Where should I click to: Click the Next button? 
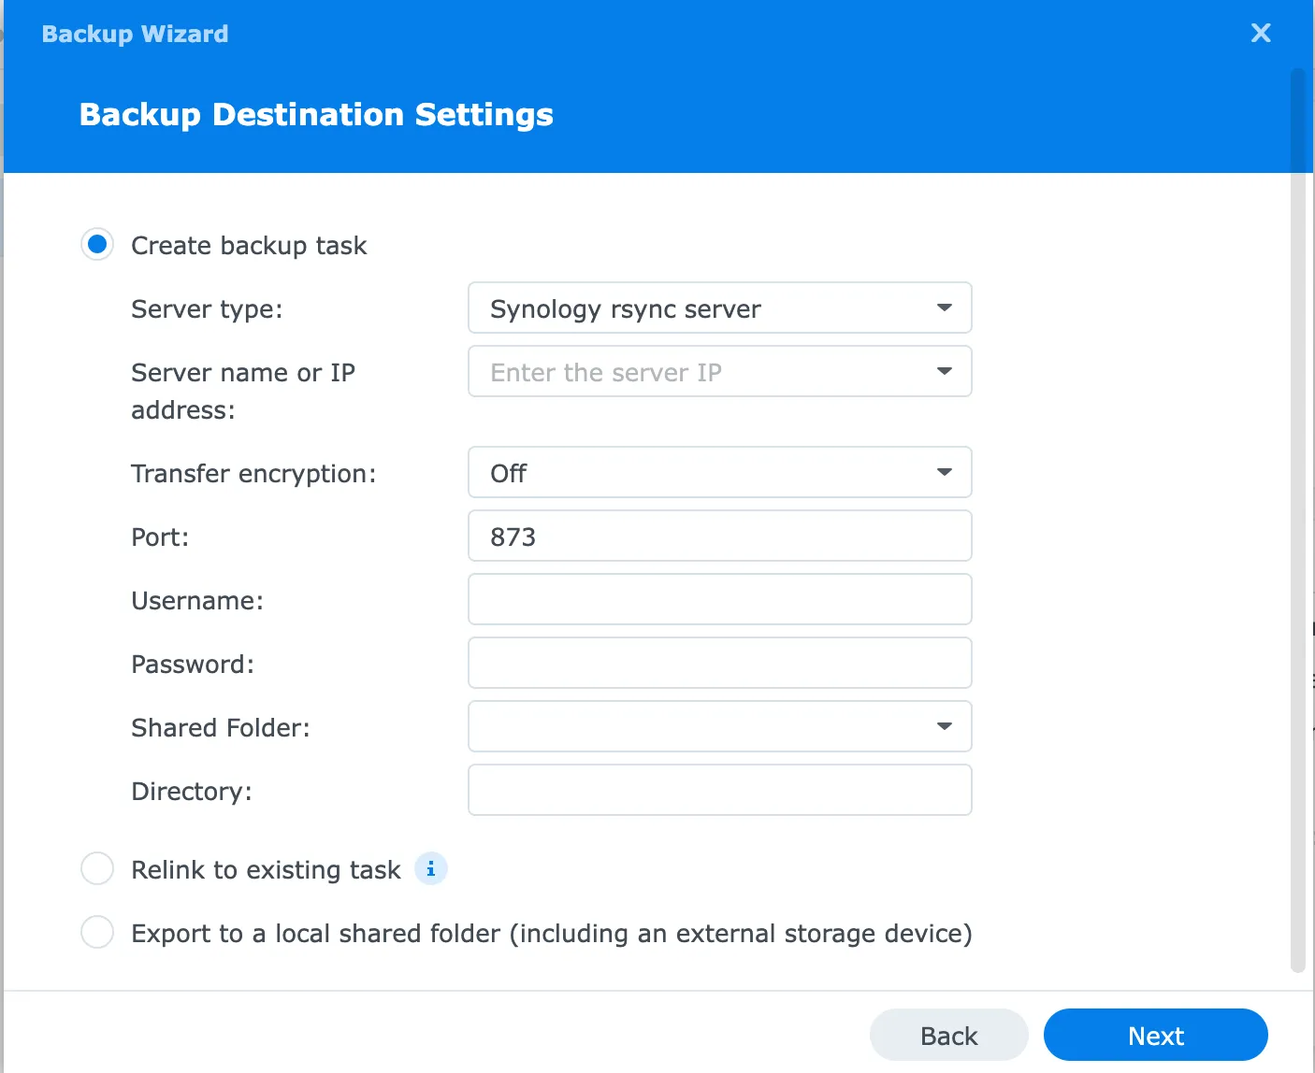(x=1156, y=1035)
